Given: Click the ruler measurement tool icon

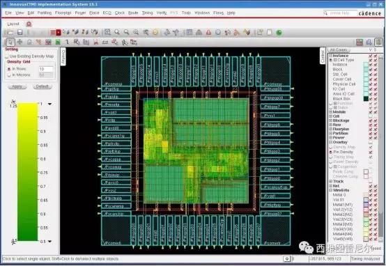Looking at the screenshot, I should click(105, 42).
